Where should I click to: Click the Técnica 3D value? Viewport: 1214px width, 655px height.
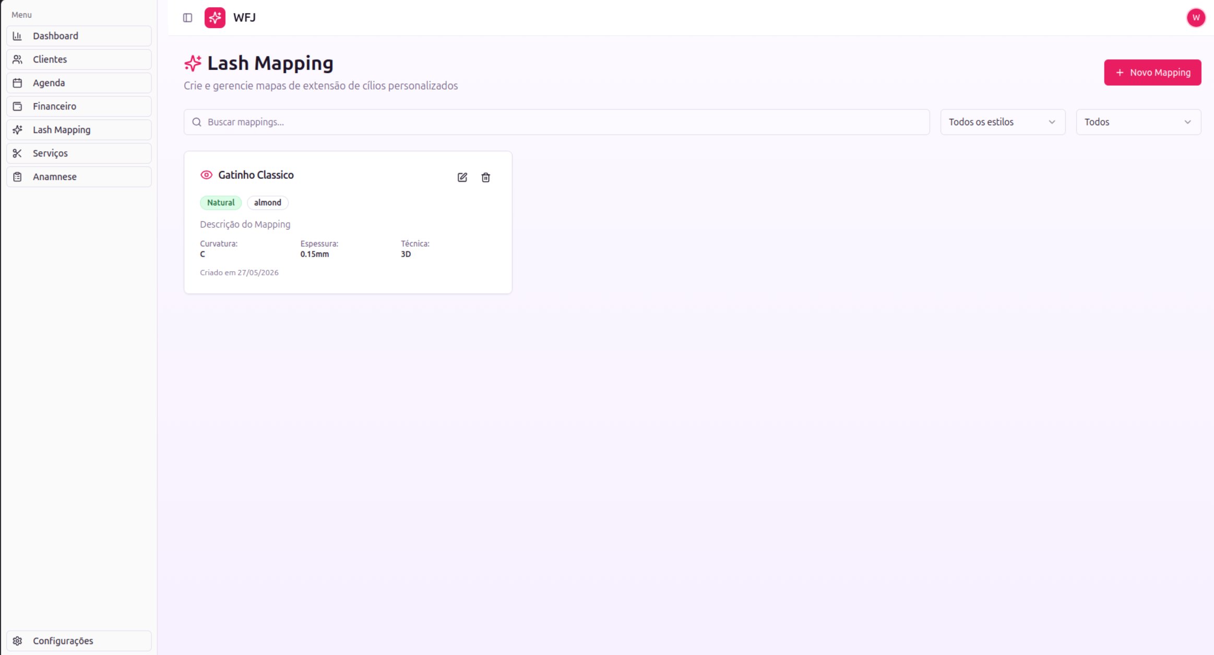[406, 254]
